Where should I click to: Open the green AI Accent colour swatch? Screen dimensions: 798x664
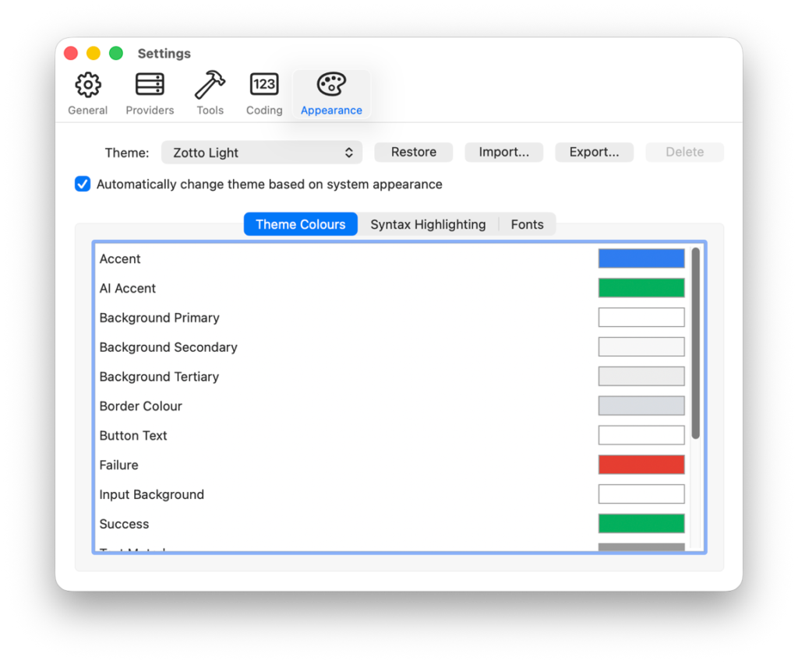(641, 288)
